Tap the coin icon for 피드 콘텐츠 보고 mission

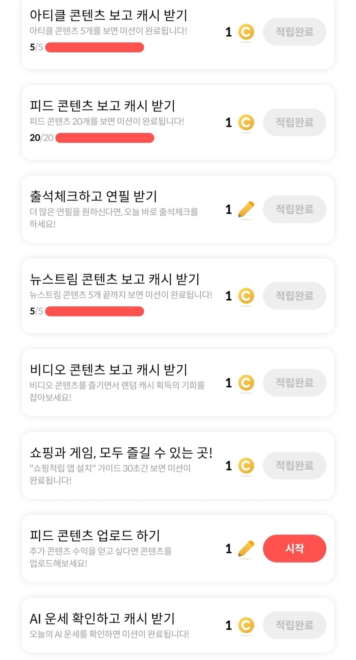(x=246, y=123)
